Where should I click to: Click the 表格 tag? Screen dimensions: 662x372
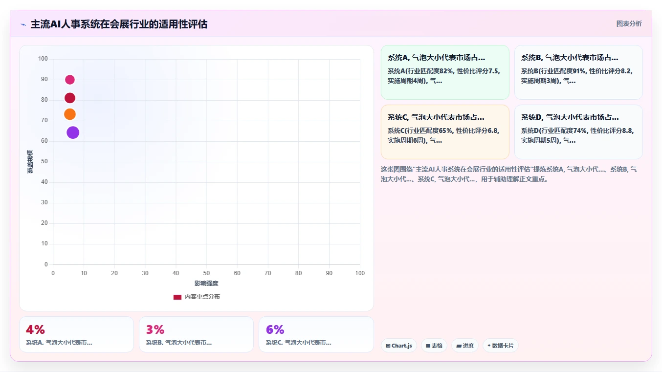pos(434,346)
